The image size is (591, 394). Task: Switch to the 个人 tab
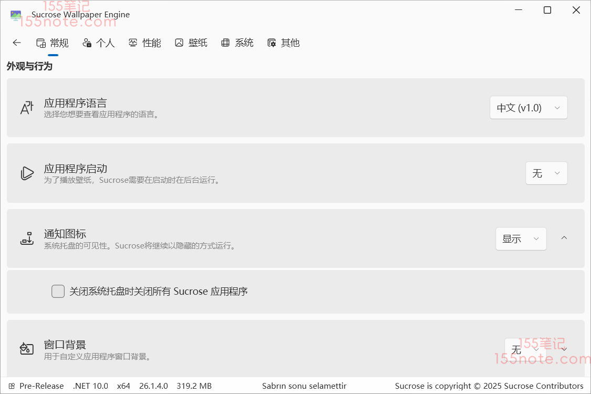click(99, 43)
